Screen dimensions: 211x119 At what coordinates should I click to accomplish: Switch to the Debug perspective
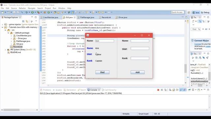[x=205, y=13]
